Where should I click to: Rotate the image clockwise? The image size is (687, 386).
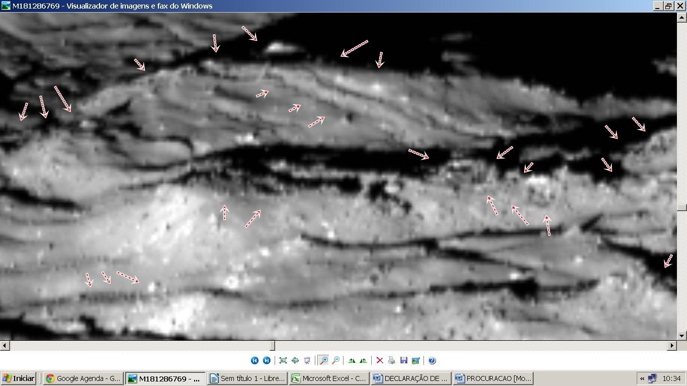pos(352,360)
